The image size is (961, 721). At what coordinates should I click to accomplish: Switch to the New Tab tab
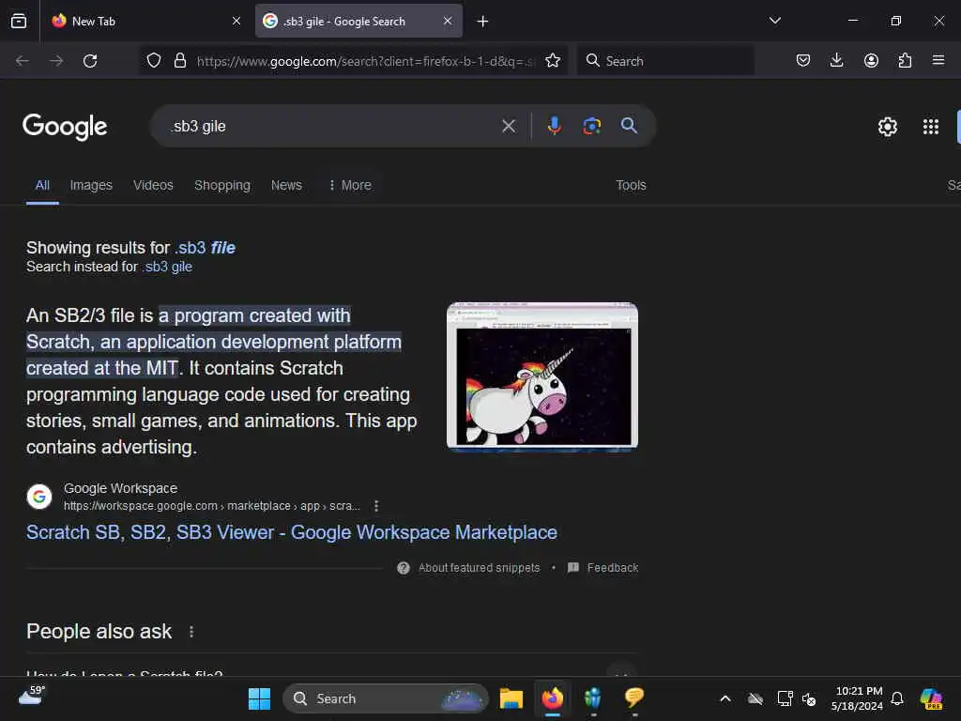click(x=146, y=21)
